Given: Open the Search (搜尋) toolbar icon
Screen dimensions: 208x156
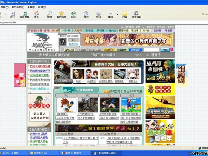Looking at the screenshot, I should pyautogui.click(x=49, y=15).
